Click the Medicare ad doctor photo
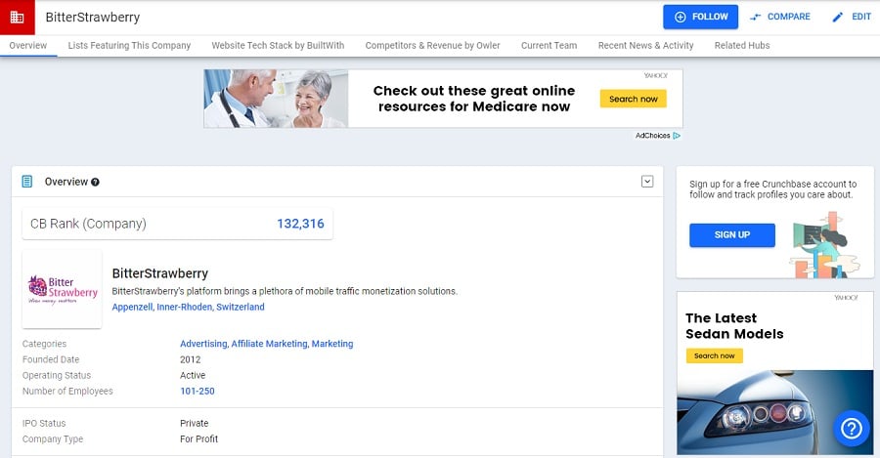Screen dimensions: 880x458 coord(276,99)
